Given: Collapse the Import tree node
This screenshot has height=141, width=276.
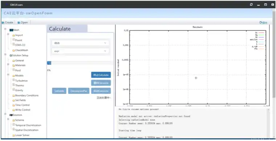Looking at the screenshot, I should coord(8,34).
